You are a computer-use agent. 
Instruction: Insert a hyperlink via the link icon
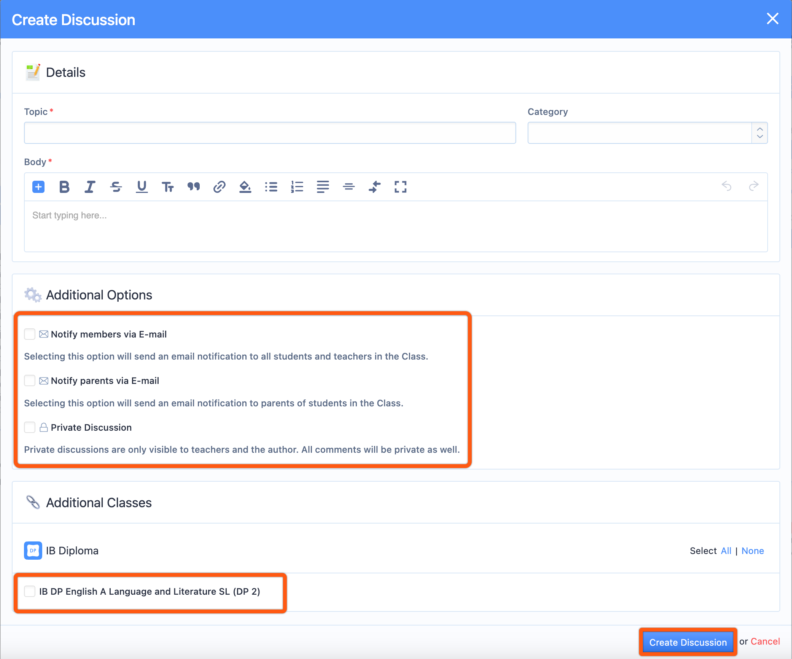point(219,187)
